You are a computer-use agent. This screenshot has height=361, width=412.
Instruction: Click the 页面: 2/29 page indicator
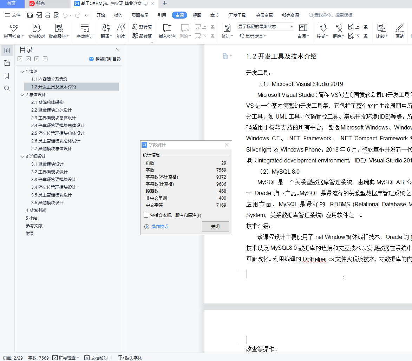point(13,358)
